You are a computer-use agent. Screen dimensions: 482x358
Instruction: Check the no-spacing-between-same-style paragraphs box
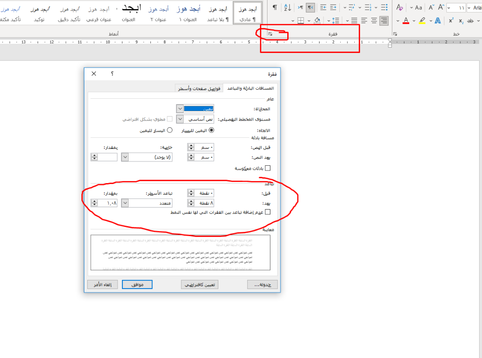(x=268, y=212)
